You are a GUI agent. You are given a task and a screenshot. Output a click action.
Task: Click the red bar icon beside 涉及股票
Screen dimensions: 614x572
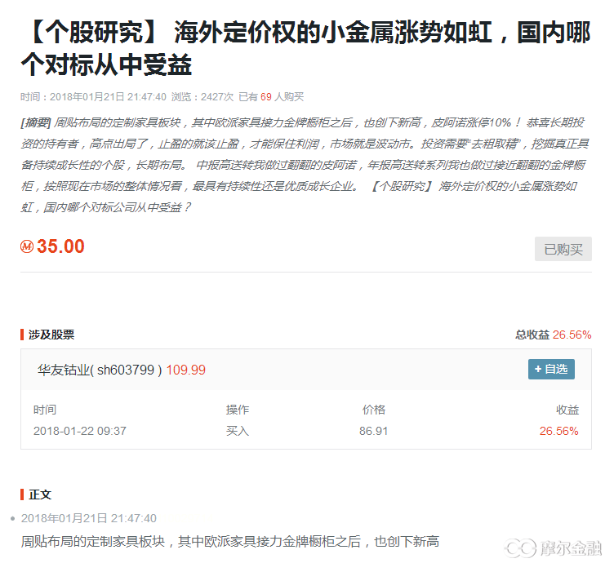click(x=22, y=335)
